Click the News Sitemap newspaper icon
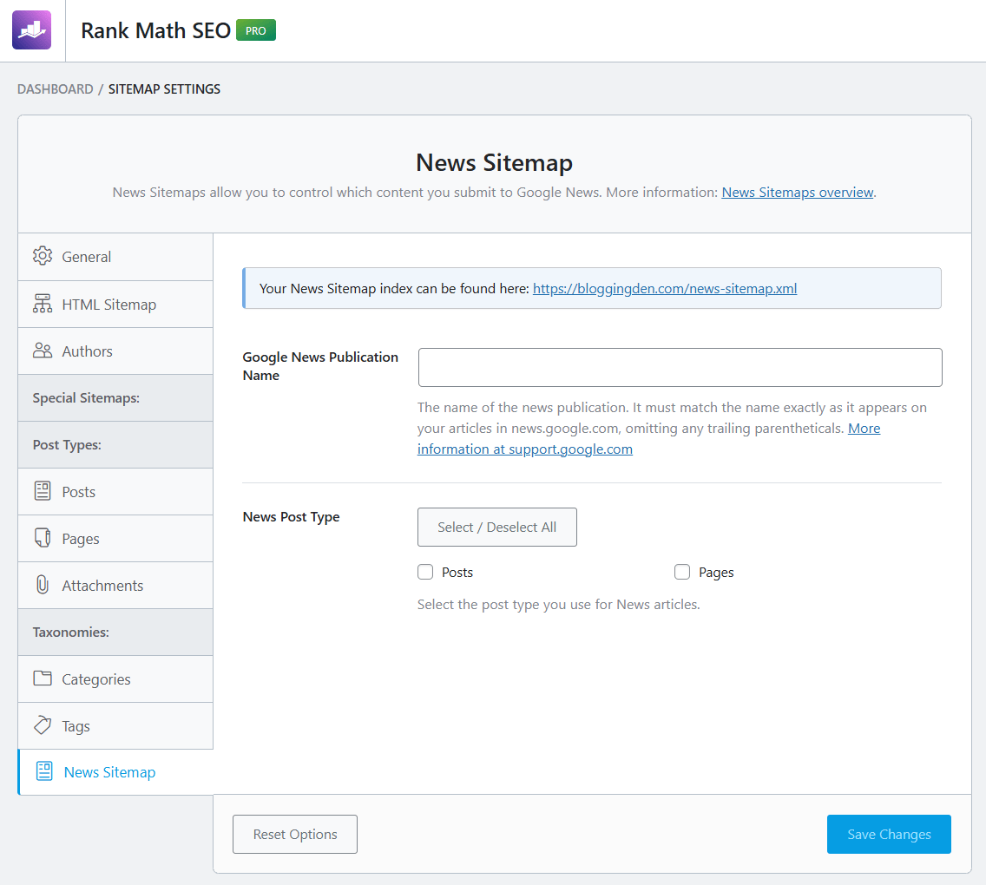Image resolution: width=986 pixels, height=885 pixels. click(44, 771)
